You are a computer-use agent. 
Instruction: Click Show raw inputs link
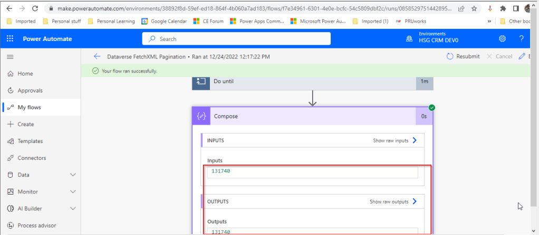click(395, 140)
